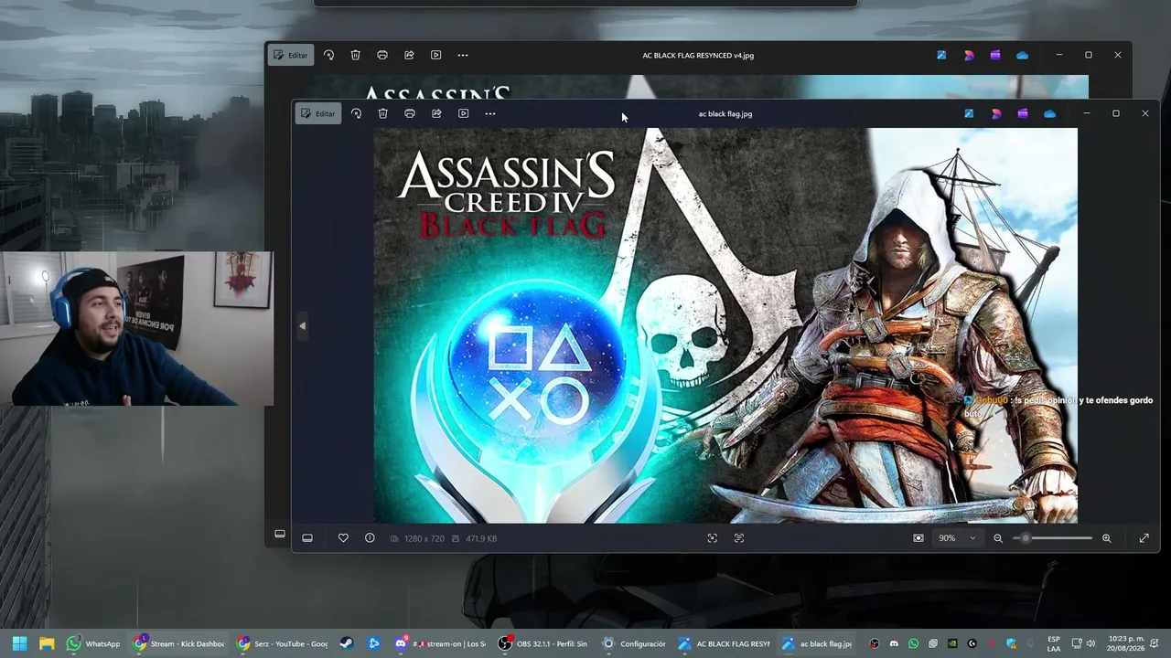This screenshot has height=658, width=1171.
Task: Click the 1280 x 720 dimensions text
Action: [x=424, y=539]
